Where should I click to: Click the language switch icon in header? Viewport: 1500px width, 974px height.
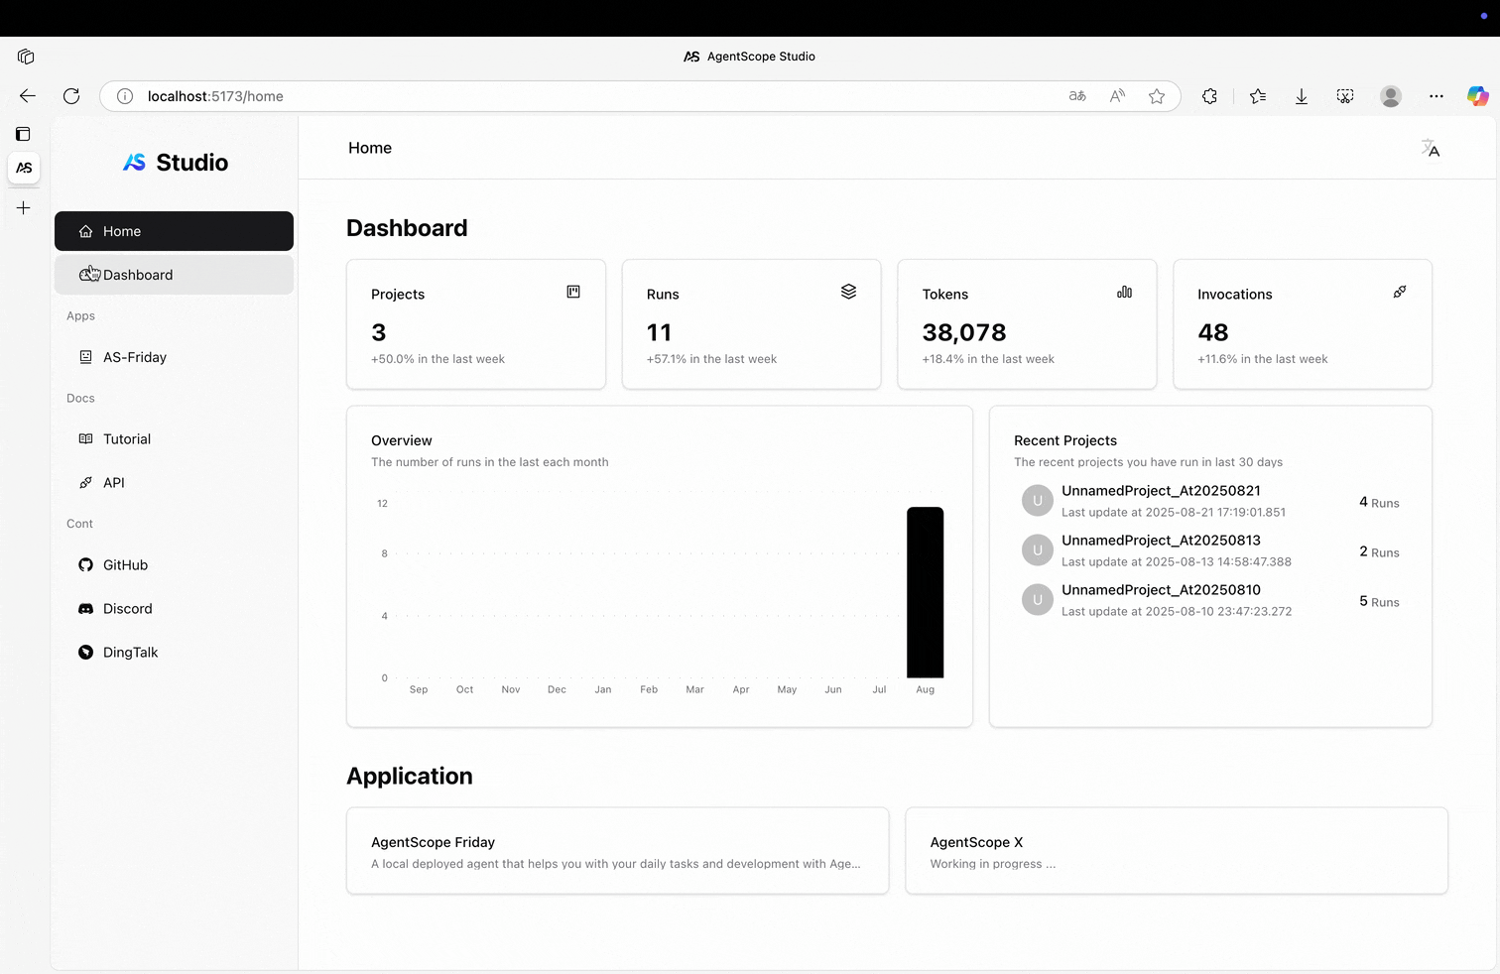pyautogui.click(x=1430, y=148)
